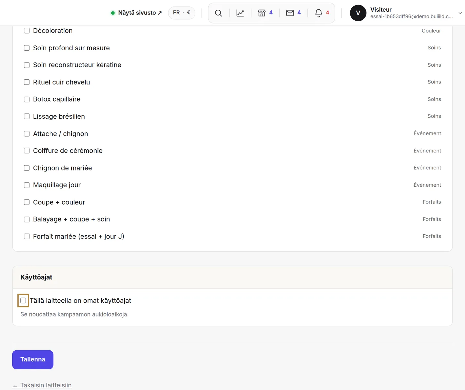Viewport: 465px width, 390px height.
Task: Click the Événement label beside Maquillage jour
Action: pyautogui.click(x=427, y=185)
